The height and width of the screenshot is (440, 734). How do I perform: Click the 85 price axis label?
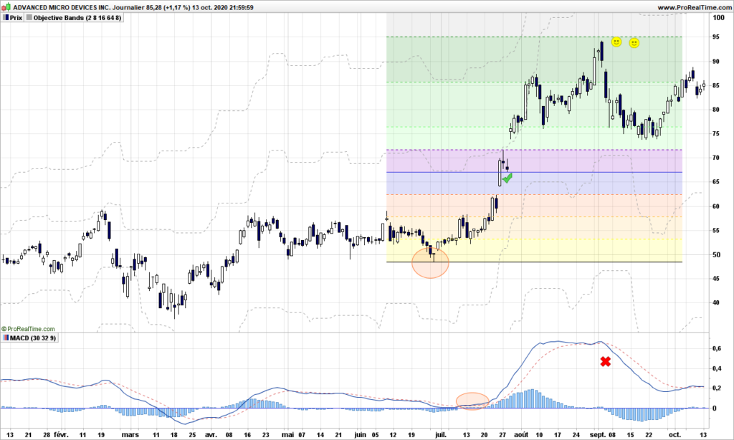tap(716, 86)
